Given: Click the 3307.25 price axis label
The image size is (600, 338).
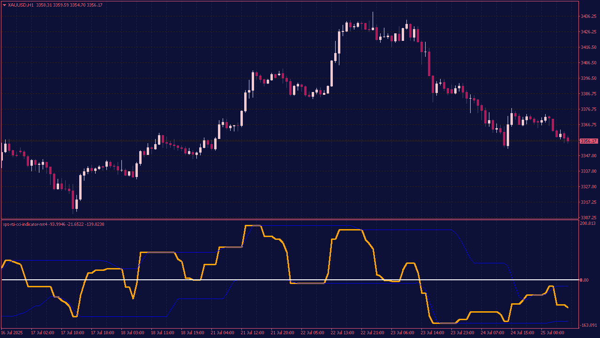Looking at the screenshot, I should [x=588, y=218].
